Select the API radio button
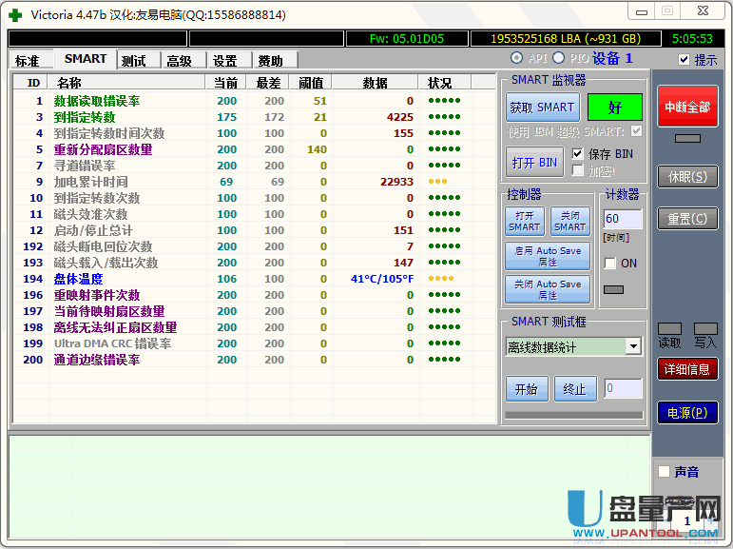Screen dimensions: 733x549 click(516, 59)
